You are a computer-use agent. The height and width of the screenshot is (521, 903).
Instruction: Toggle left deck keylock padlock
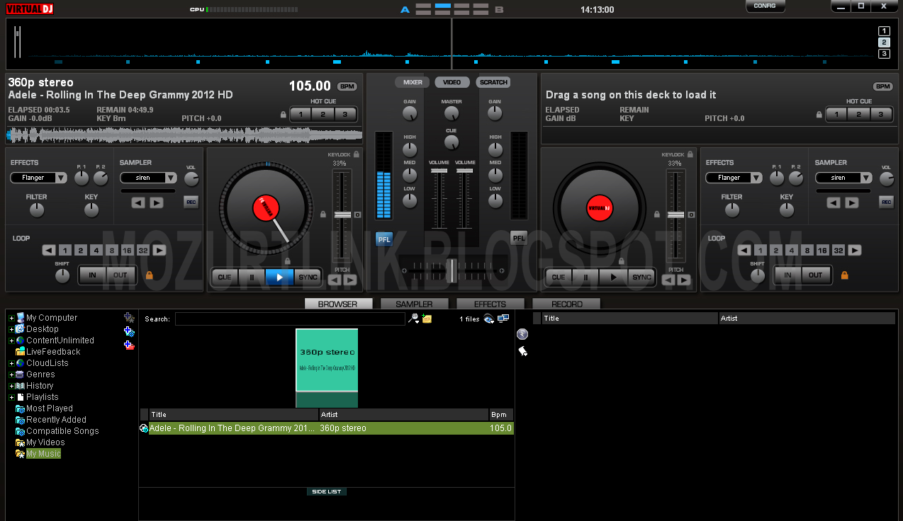pyautogui.click(x=356, y=154)
